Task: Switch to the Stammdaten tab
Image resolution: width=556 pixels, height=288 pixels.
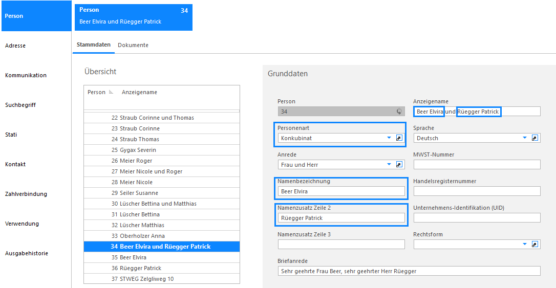Action: [94, 45]
